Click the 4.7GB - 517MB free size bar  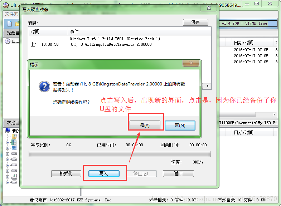click(x=248, y=24)
